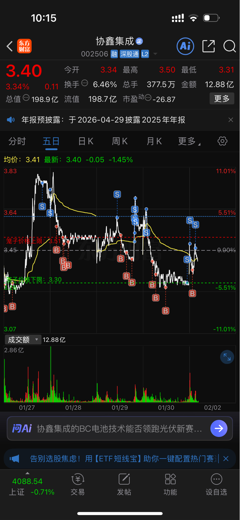Viewport: 240px width, 520px height.
Task: Tap stock code 002506
Action: 95,54
